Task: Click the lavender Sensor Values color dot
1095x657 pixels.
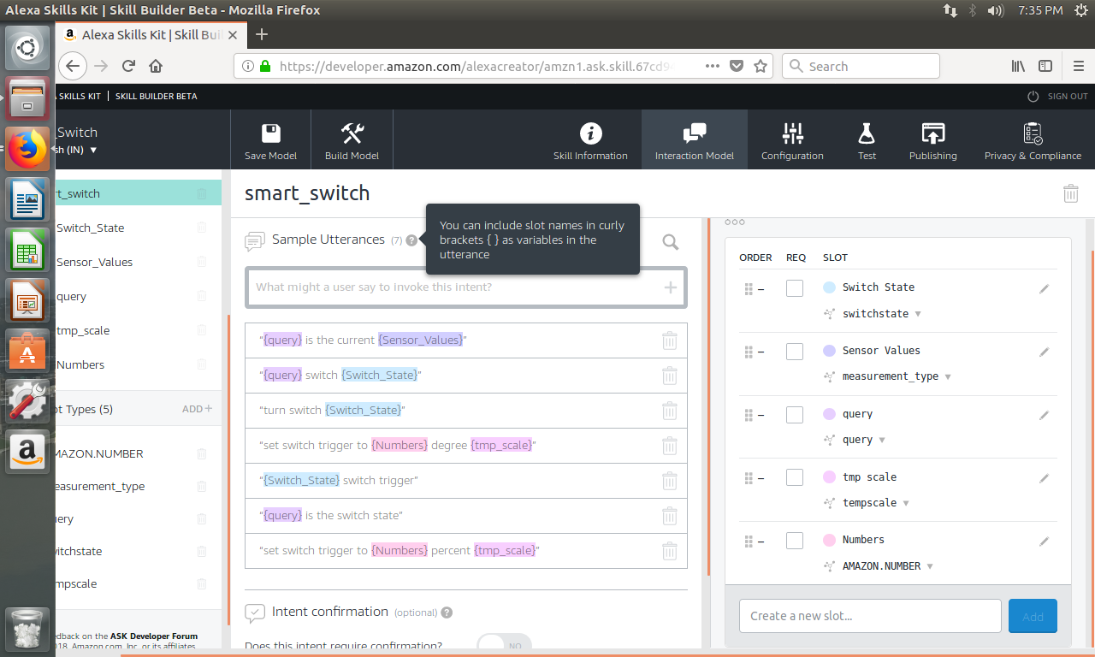Action: (829, 351)
